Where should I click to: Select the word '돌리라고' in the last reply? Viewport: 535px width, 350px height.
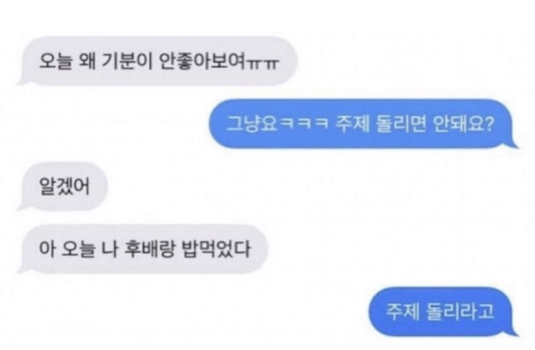[460, 311]
